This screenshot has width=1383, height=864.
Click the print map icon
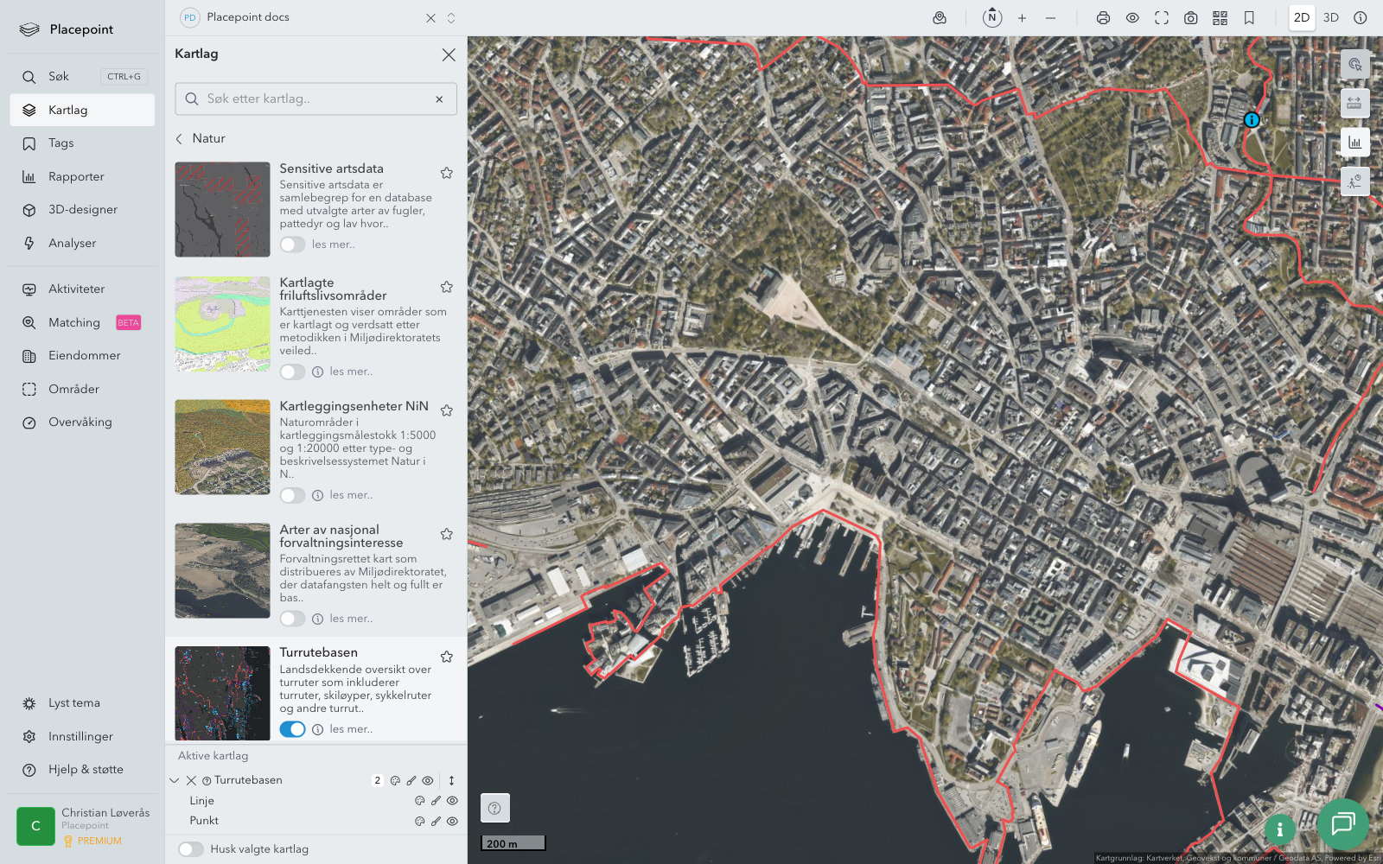(x=1103, y=18)
